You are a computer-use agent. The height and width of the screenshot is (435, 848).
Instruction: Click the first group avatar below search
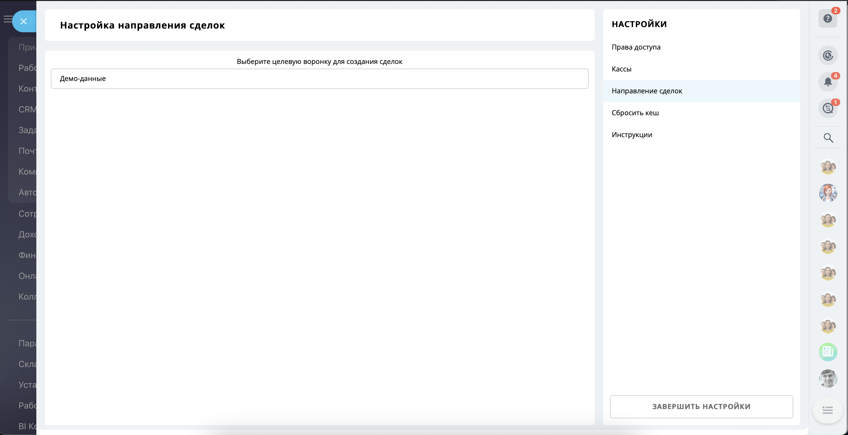pyautogui.click(x=828, y=167)
